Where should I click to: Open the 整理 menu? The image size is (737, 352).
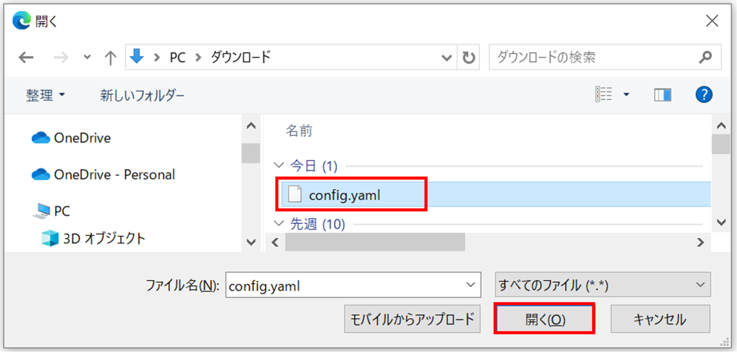tap(45, 95)
